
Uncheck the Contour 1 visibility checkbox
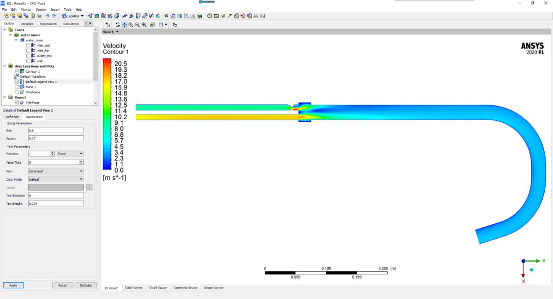point(16,71)
